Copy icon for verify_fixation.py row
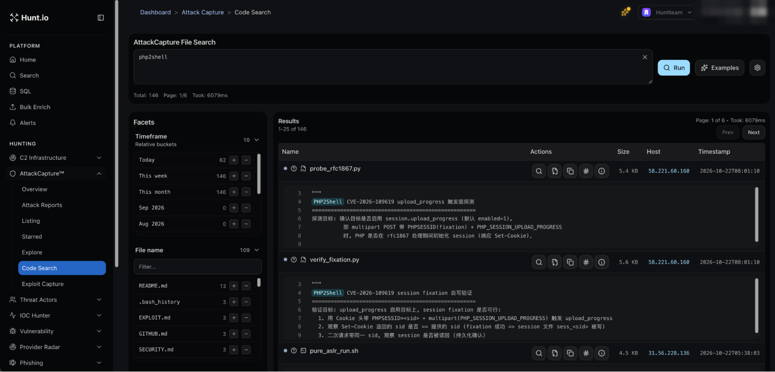The image size is (775, 372). pos(570,262)
